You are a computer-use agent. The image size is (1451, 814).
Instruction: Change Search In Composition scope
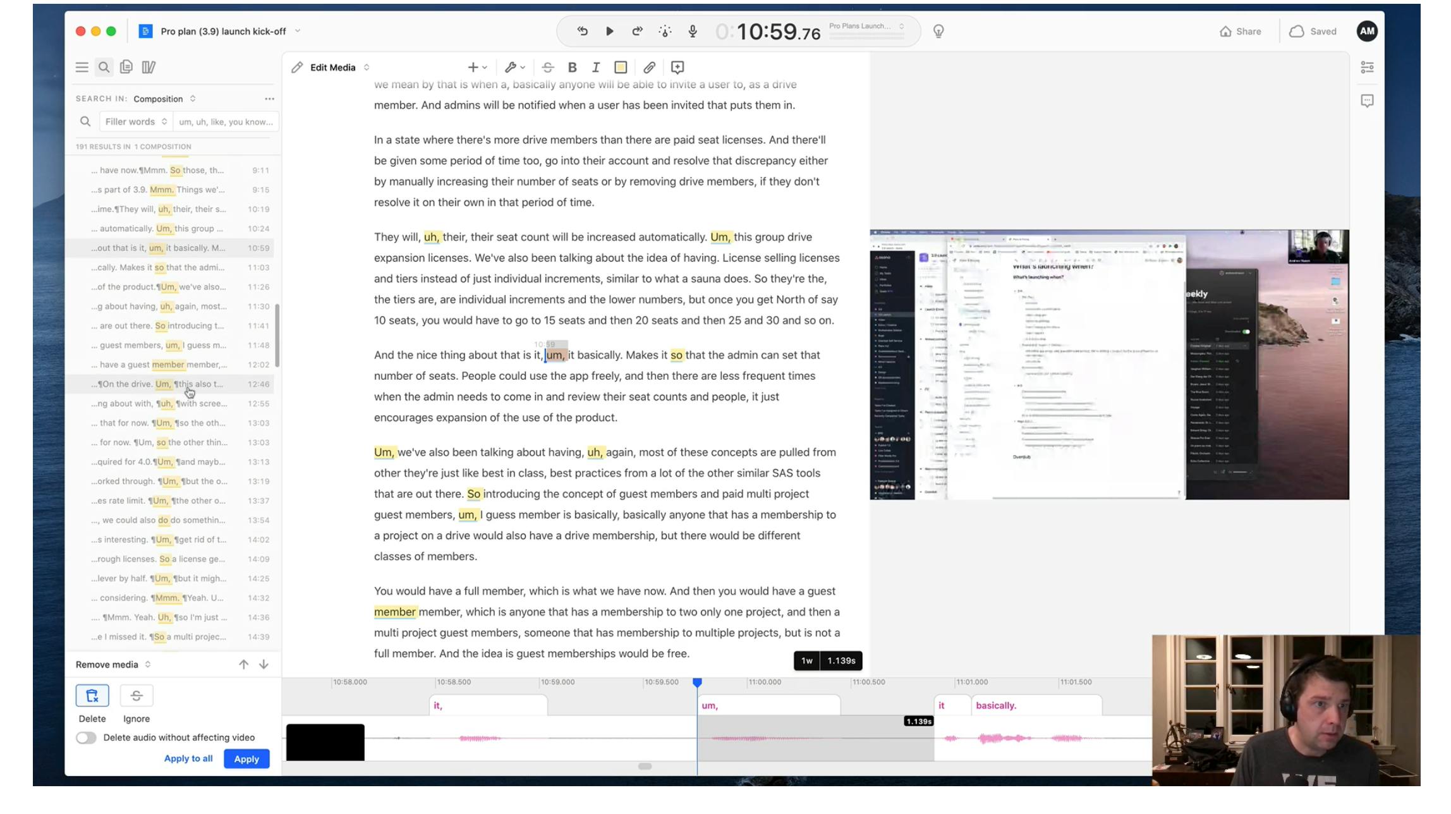[x=164, y=99]
